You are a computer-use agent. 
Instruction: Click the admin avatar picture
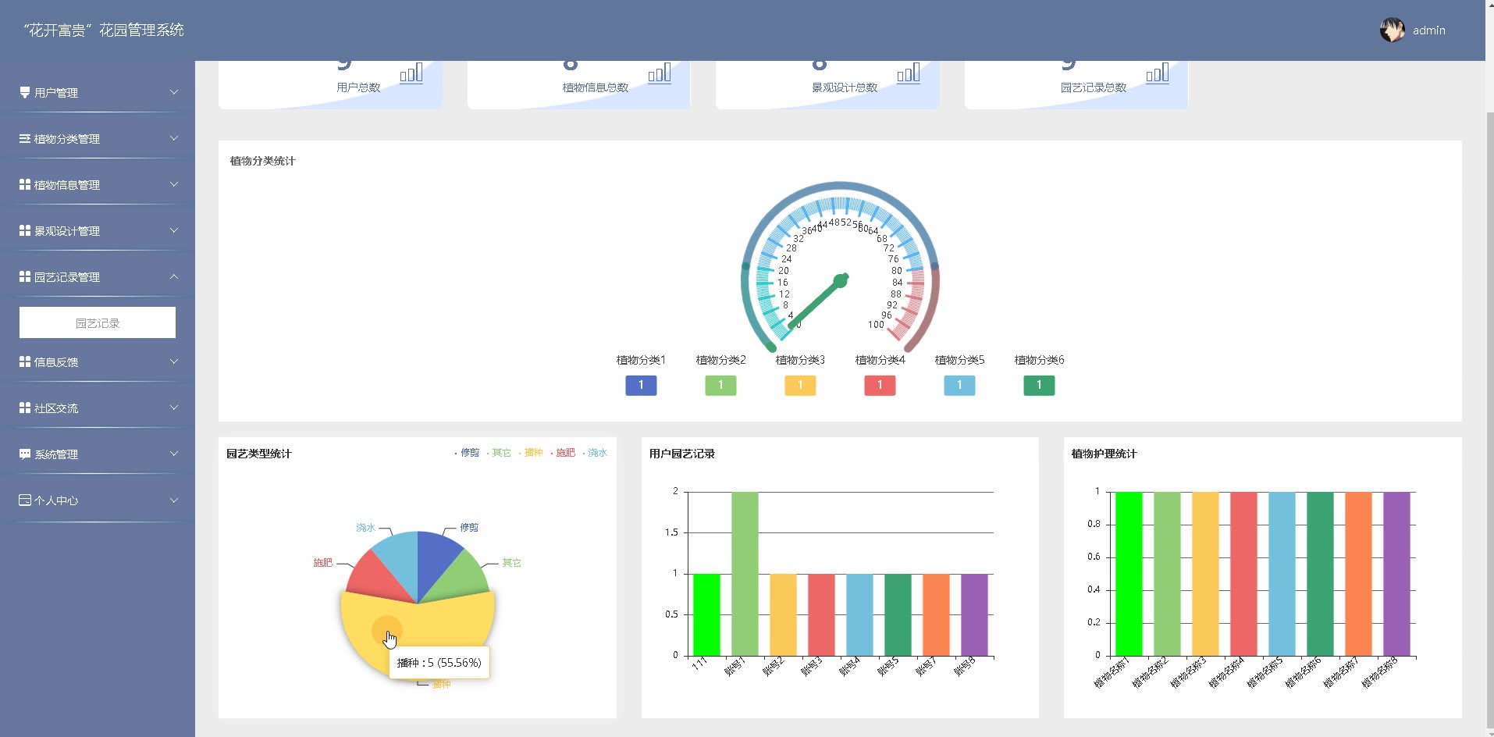coord(1392,30)
